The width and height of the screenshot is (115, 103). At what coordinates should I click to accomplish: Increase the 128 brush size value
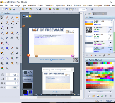[18, 74]
